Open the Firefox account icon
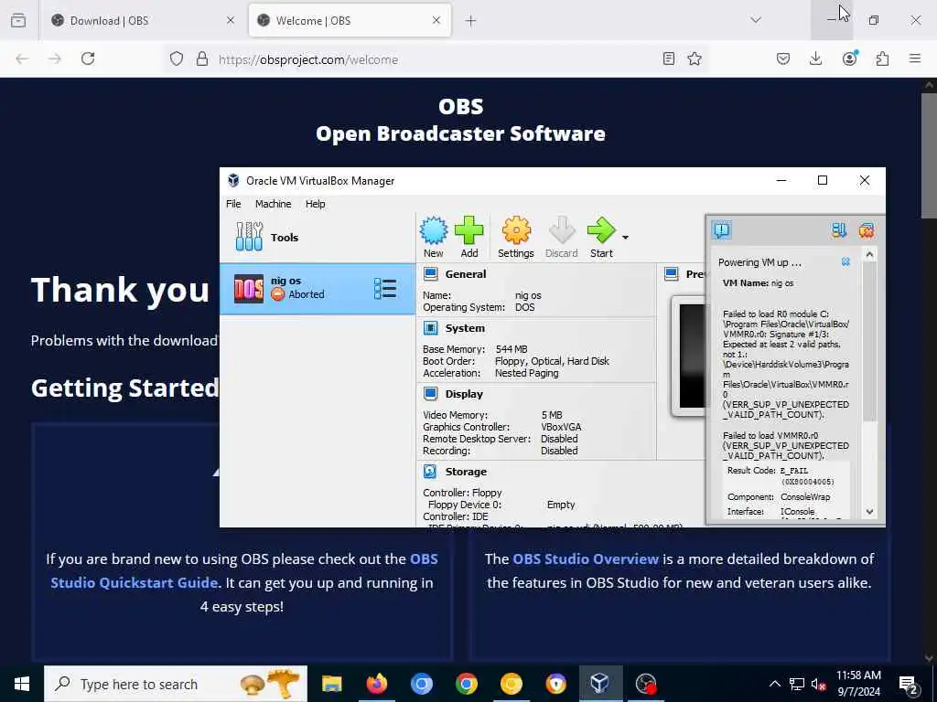The width and height of the screenshot is (937, 702). pos(849,58)
